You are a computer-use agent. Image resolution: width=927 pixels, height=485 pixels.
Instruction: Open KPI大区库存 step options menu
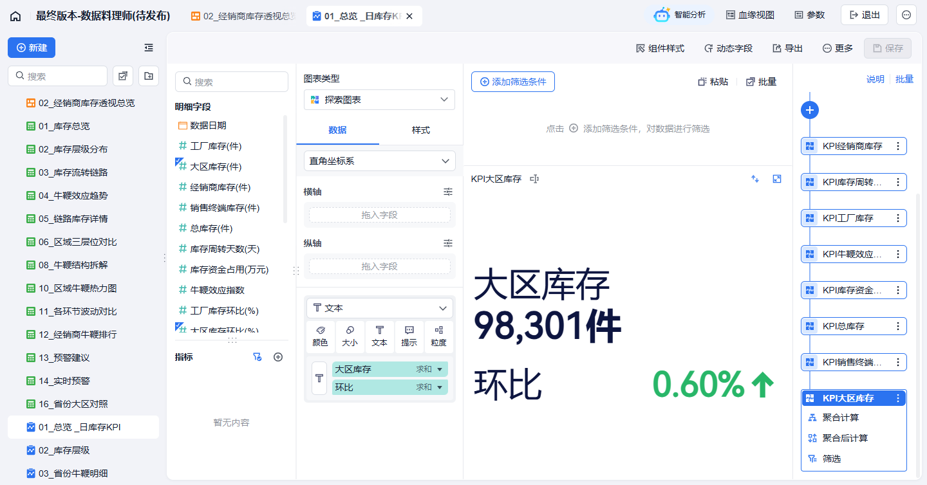pos(898,398)
